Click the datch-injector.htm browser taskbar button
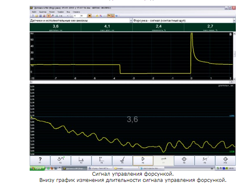This screenshot has width=249, height=186. [151, 168]
